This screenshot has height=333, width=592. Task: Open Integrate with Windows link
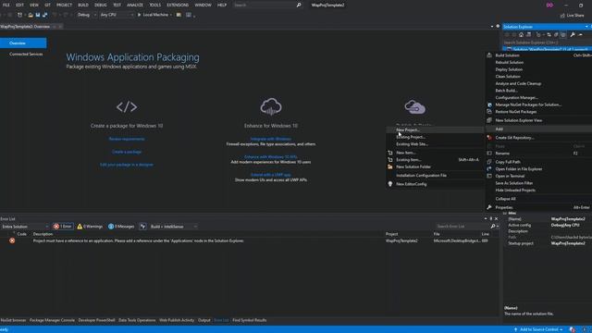[271, 139]
